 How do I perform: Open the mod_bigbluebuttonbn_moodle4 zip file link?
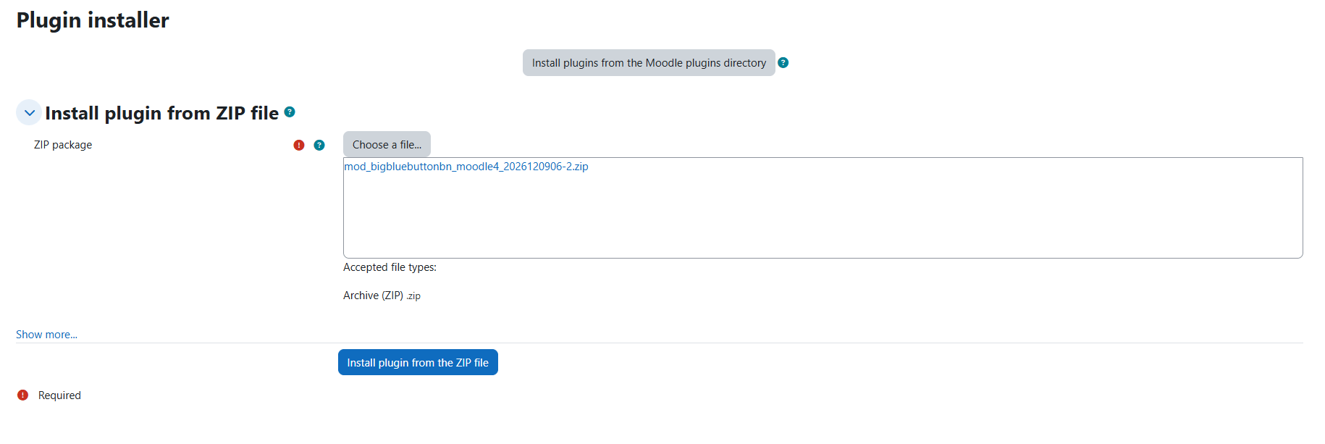(x=466, y=167)
